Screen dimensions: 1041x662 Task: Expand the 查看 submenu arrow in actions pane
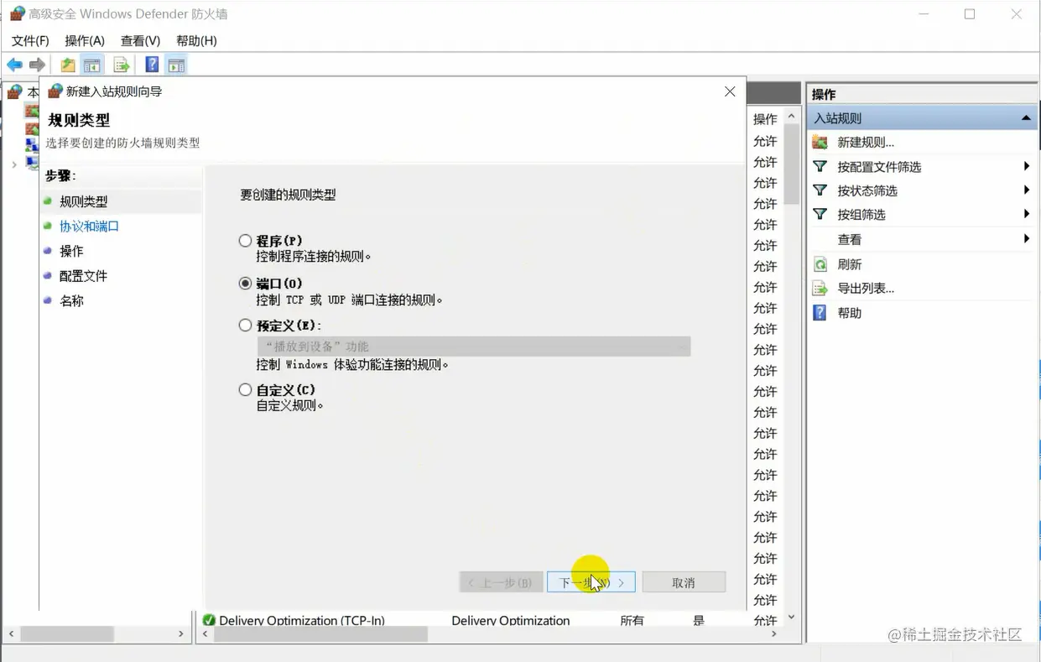pyautogui.click(x=1027, y=239)
